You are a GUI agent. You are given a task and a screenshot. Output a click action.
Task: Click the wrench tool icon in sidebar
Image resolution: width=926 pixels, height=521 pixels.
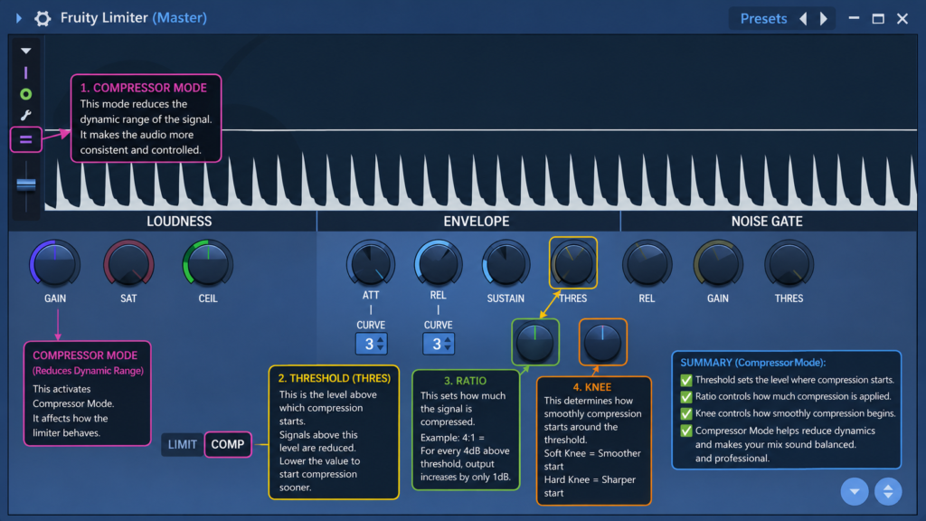(x=25, y=115)
